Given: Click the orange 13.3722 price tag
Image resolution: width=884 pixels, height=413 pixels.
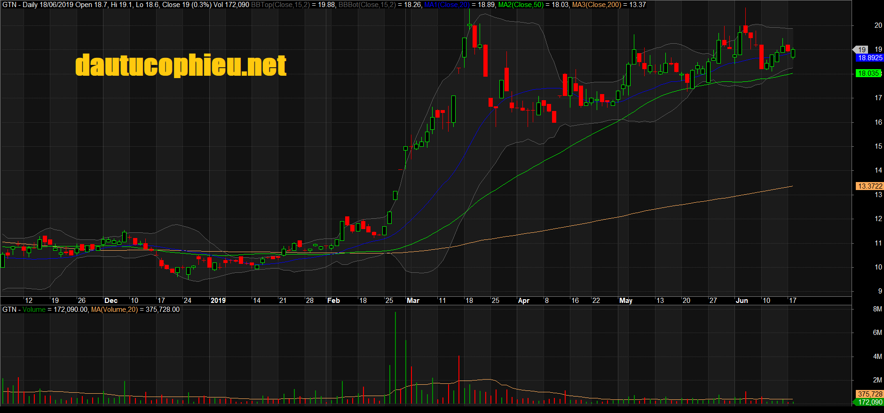Looking at the screenshot, I should [x=870, y=186].
